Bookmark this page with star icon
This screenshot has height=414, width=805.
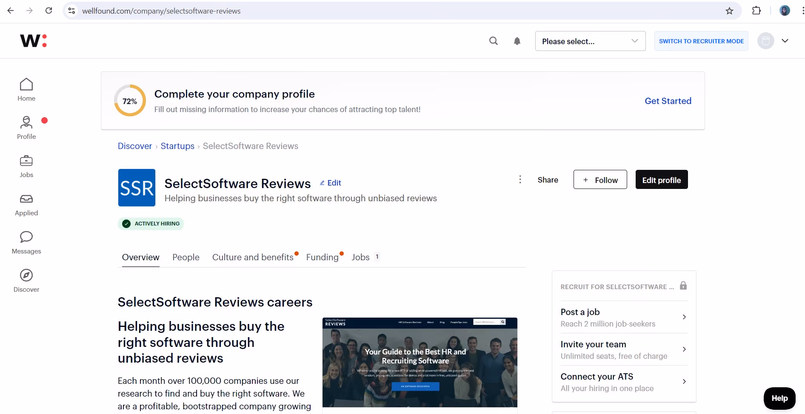coord(729,11)
